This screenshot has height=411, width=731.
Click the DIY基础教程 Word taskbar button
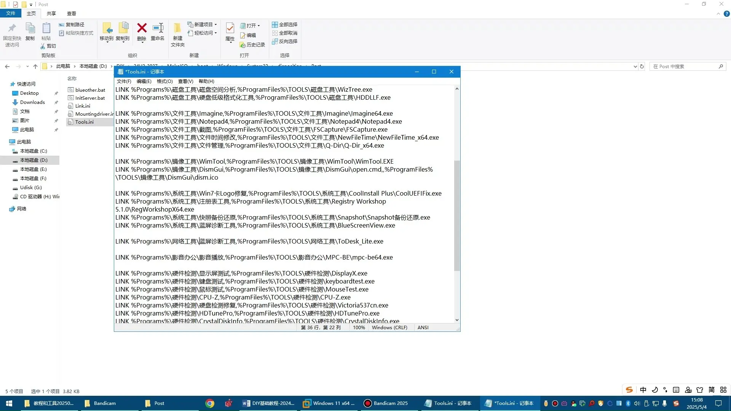[x=268, y=403]
